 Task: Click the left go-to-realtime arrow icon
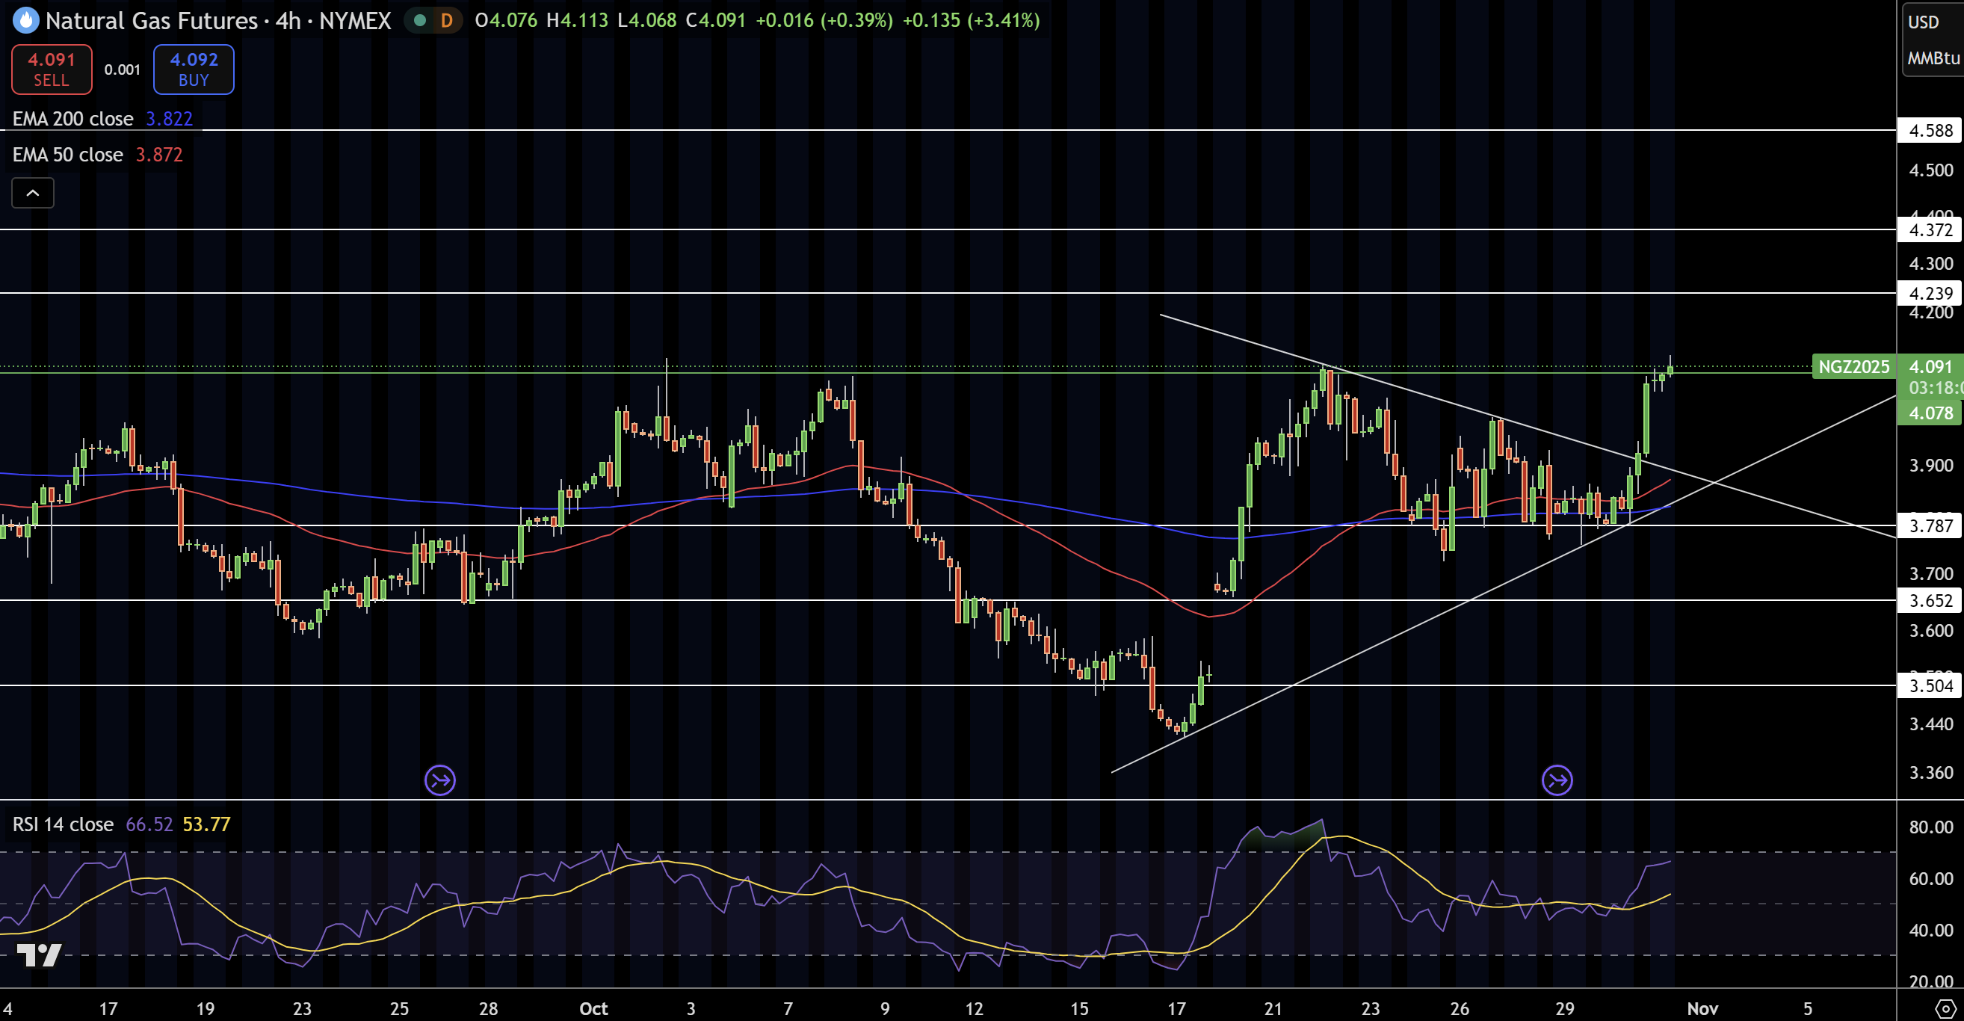click(x=439, y=780)
